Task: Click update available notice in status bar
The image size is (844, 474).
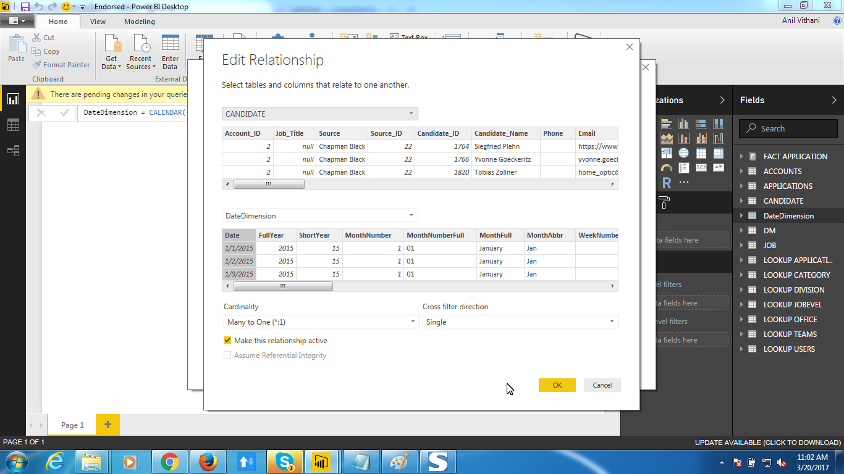Action: 768,443
